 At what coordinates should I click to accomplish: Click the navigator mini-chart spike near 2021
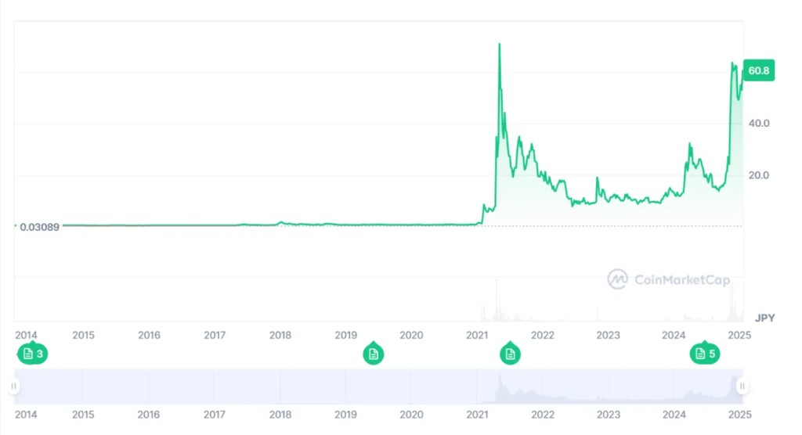point(499,385)
